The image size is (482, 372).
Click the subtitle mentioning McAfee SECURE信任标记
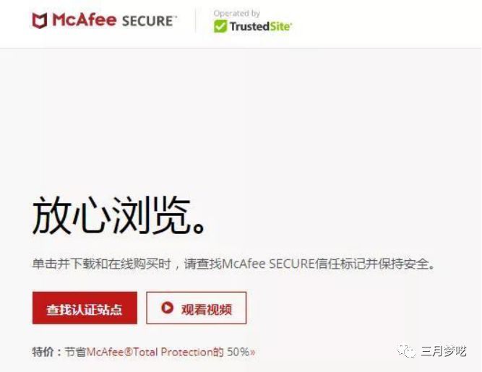click(x=233, y=264)
